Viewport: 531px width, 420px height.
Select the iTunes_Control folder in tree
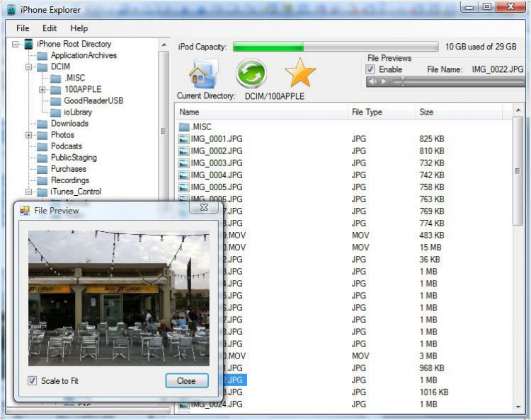click(x=76, y=192)
